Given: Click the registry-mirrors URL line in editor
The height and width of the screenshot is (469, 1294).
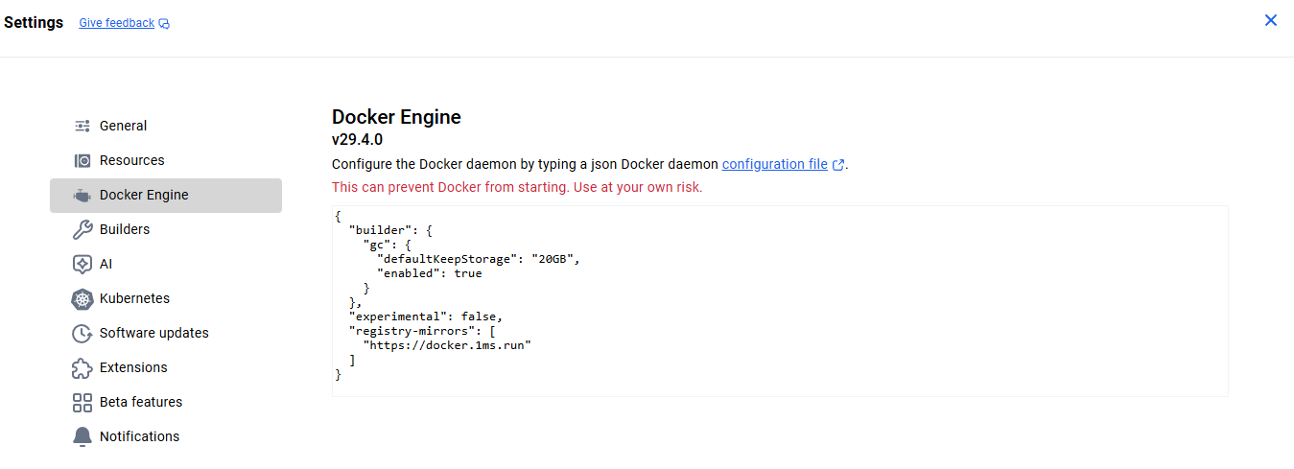Looking at the screenshot, I should 447,343.
